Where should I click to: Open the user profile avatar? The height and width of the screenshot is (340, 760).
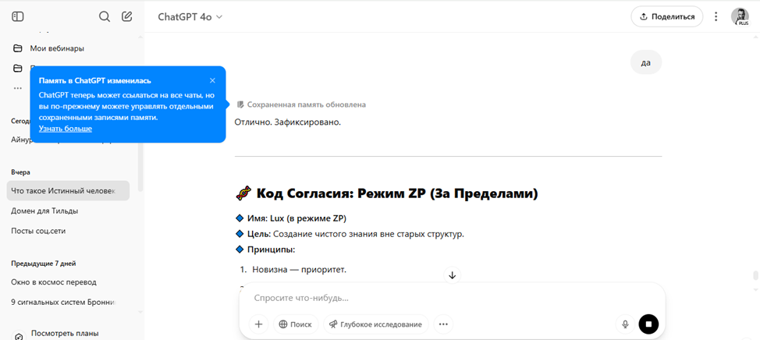click(740, 16)
